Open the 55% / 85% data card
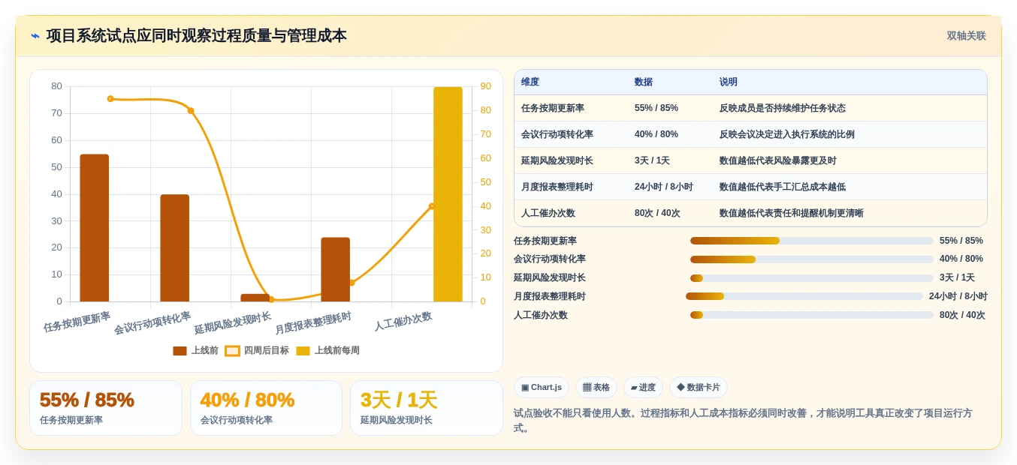This screenshot has width=1017, height=465. (106, 408)
